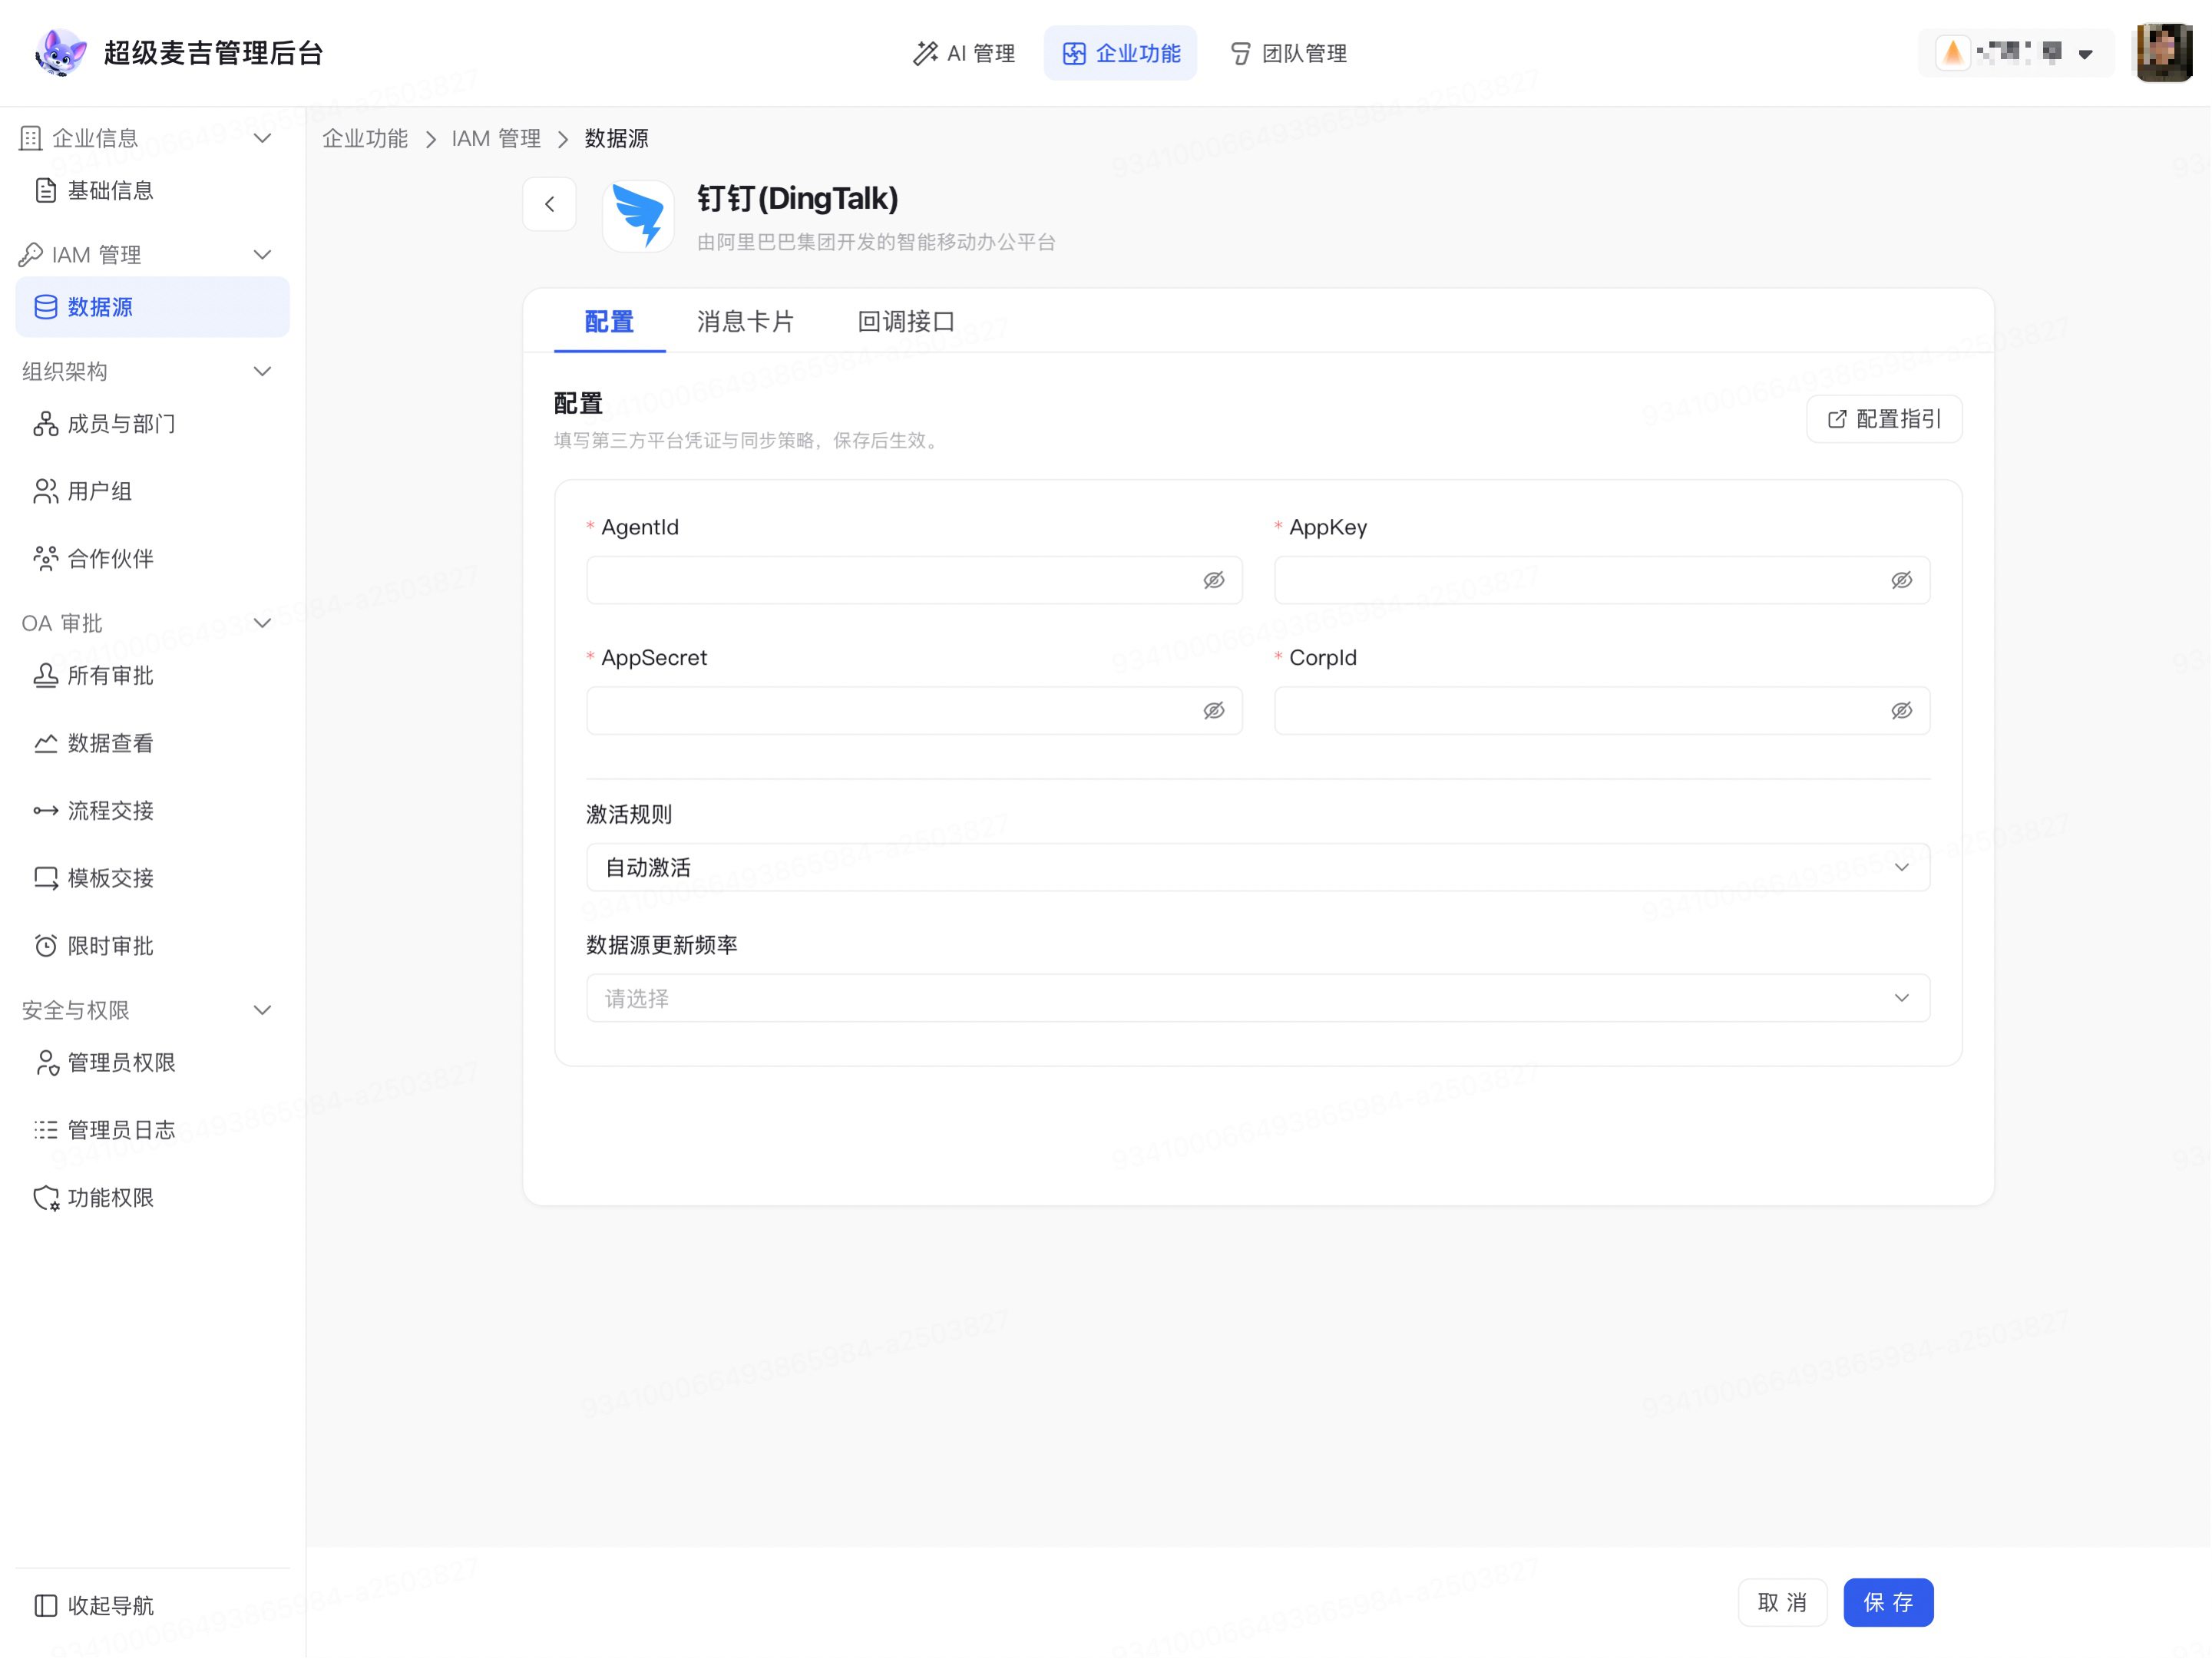2212x1659 pixels.
Task: Toggle visibility of AgentId value
Action: [x=1214, y=580]
